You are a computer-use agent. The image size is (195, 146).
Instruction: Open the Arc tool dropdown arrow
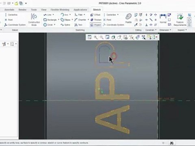coord(70,15)
